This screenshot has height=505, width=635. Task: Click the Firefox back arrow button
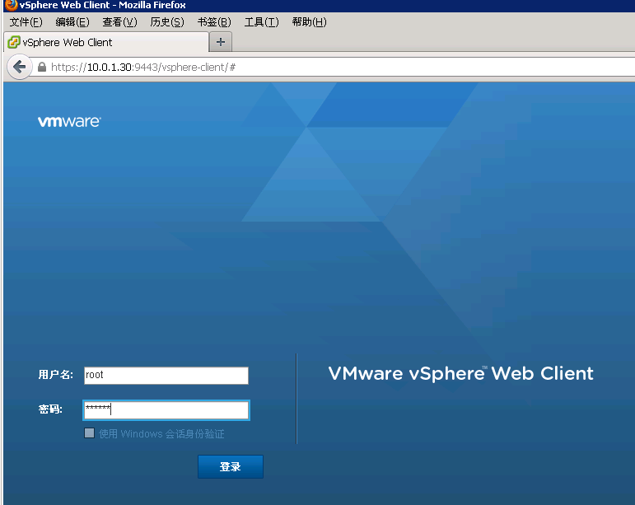[19, 67]
